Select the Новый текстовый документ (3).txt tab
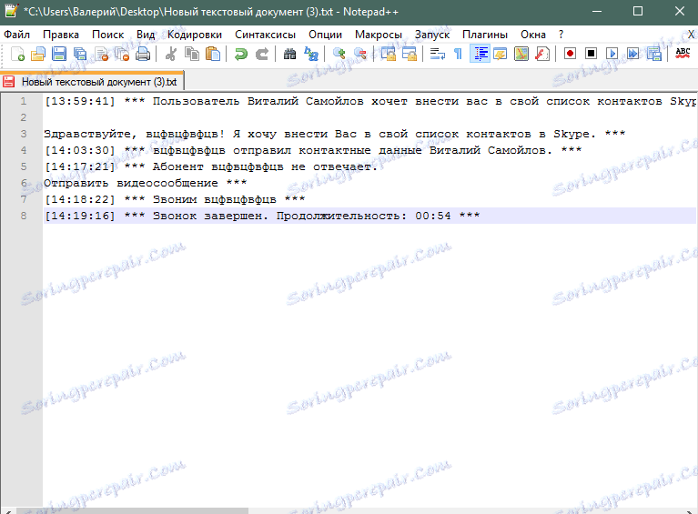 pos(92,82)
